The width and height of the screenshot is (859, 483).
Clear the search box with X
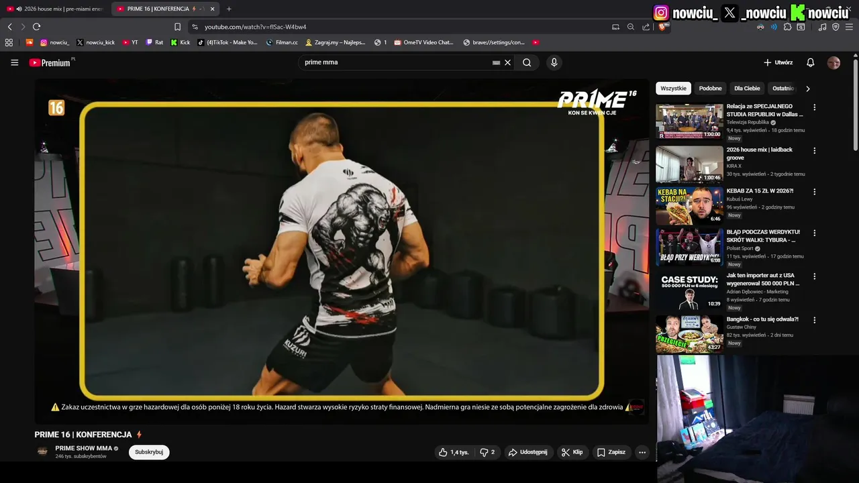[508, 62]
